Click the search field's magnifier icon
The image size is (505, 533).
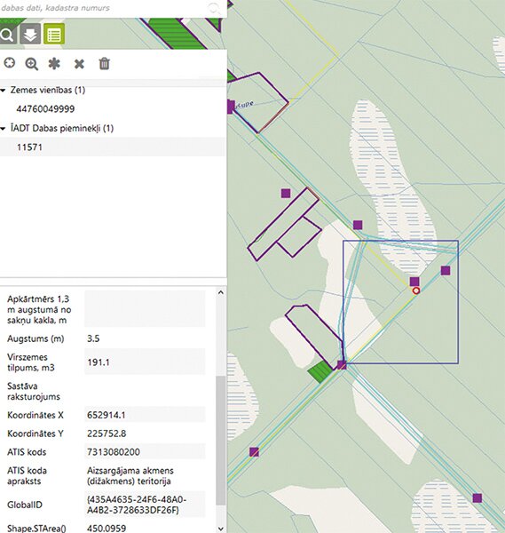pos(214,8)
